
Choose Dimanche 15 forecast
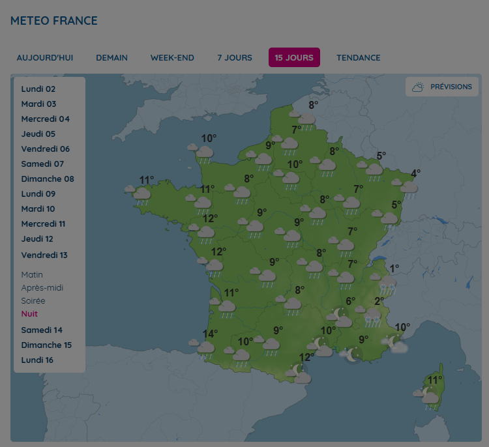click(x=46, y=345)
